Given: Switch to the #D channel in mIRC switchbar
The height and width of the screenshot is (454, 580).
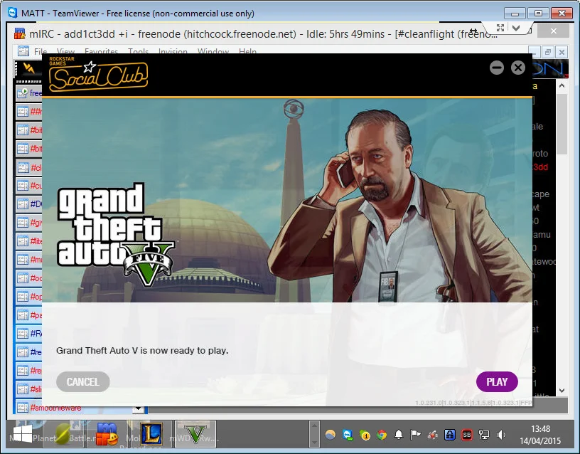Looking at the screenshot, I should pos(29,204).
